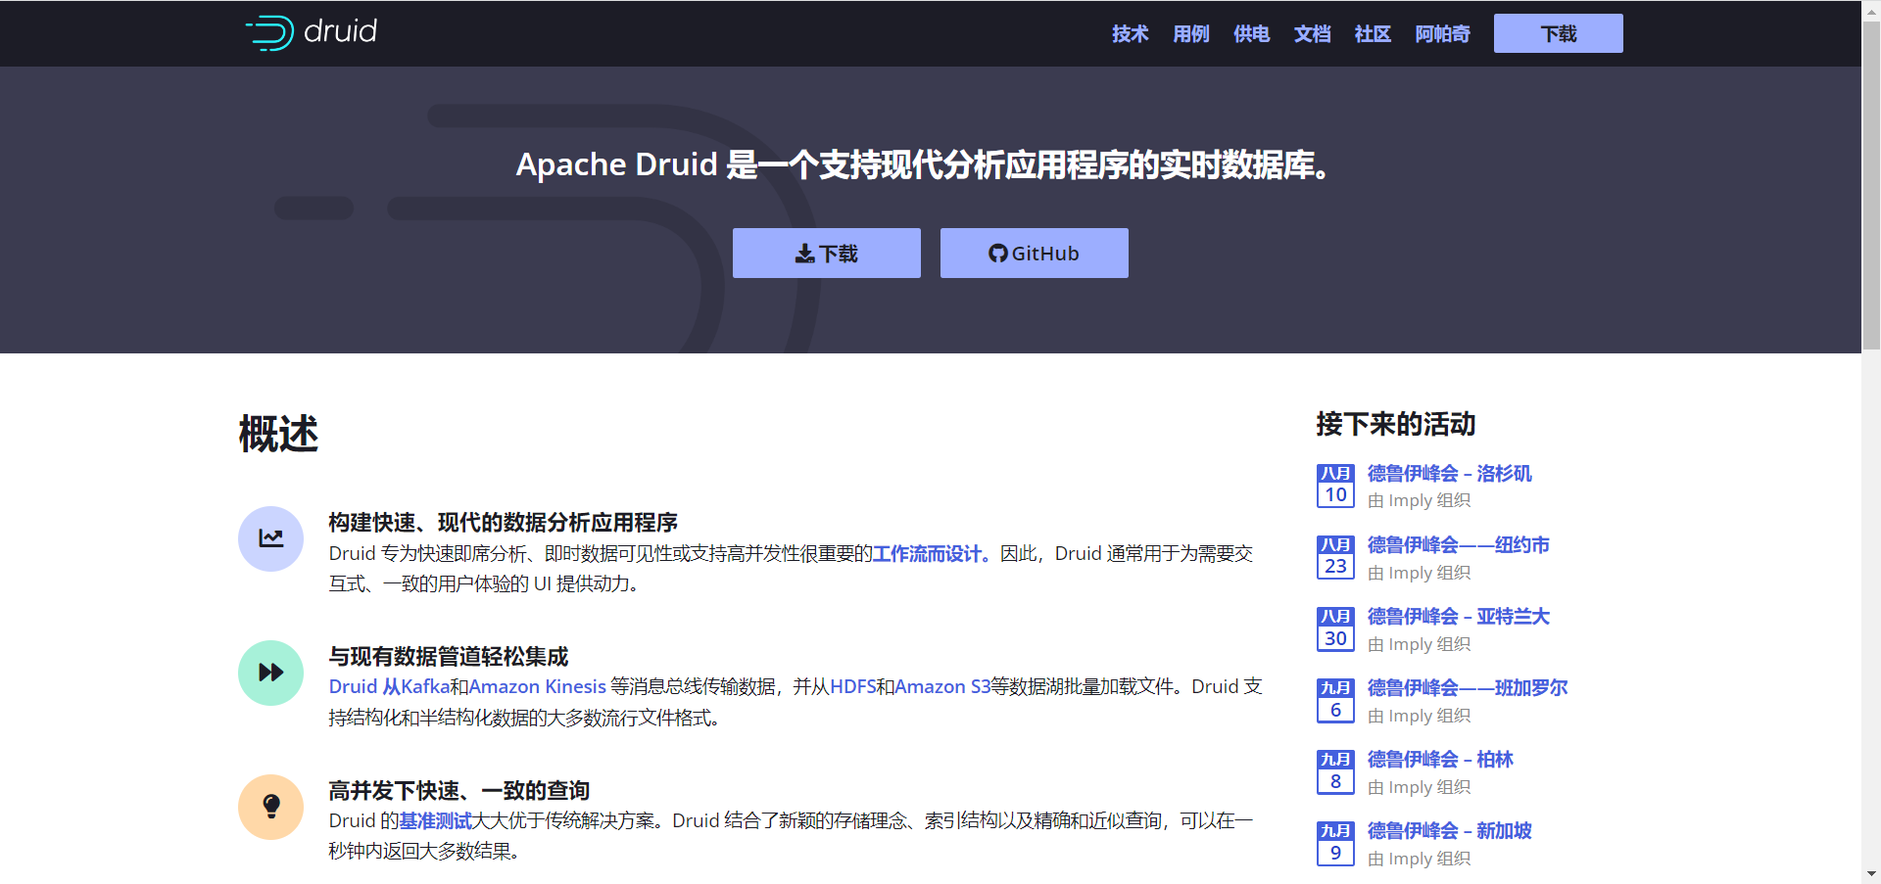Click 由 Imply 组织 under 亚特兰大 event
Viewport: 1881px width, 884px height.
coord(1420,645)
